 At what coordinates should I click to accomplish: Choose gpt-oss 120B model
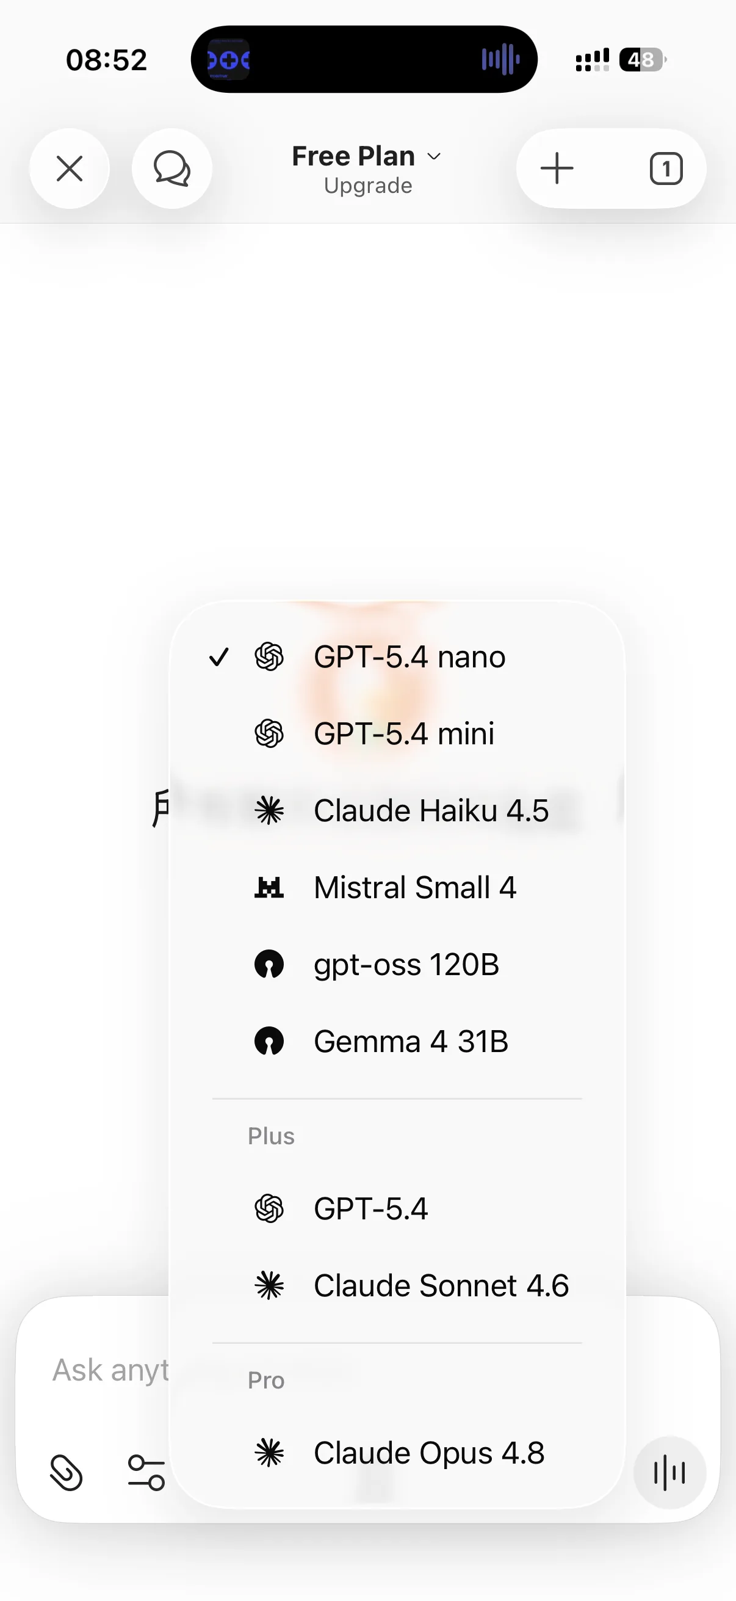(x=397, y=965)
